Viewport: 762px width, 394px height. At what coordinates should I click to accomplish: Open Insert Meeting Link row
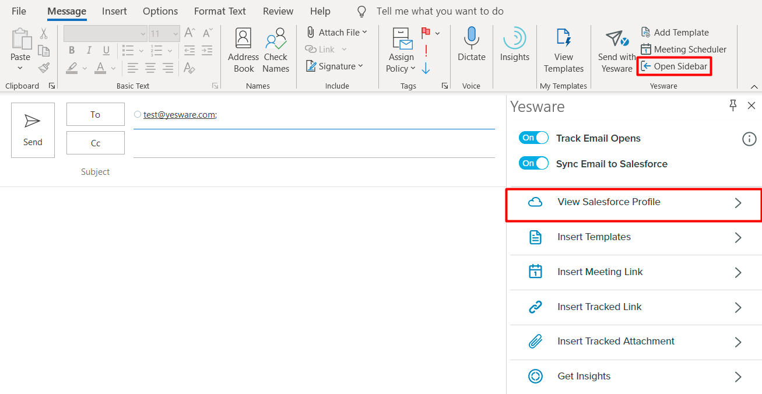click(x=636, y=272)
